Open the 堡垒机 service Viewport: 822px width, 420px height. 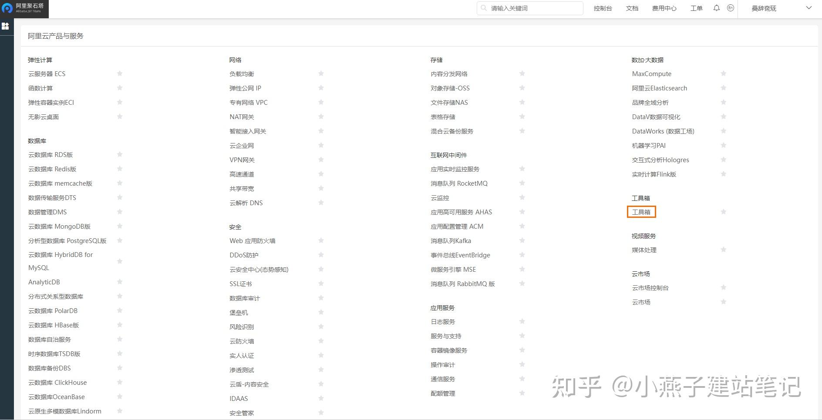pos(239,313)
